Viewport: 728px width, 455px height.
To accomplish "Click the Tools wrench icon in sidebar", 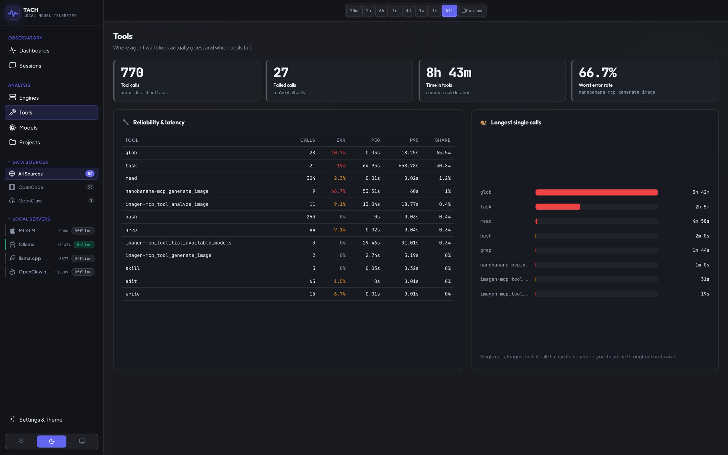I will click(13, 113).
